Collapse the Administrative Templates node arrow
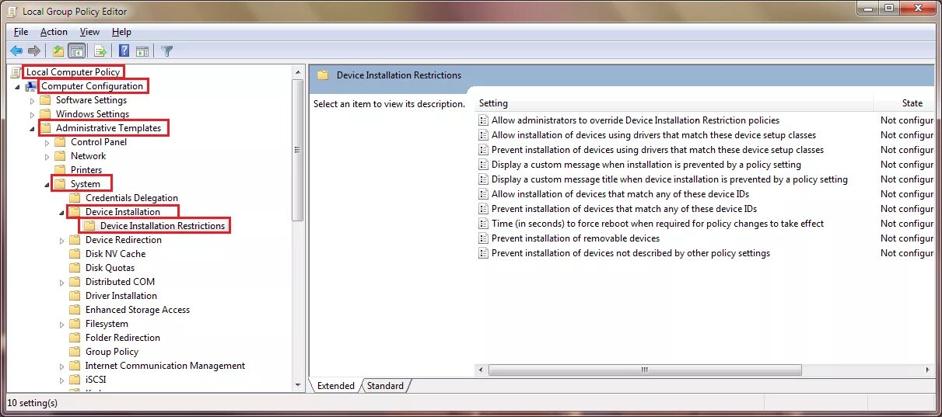 [x=32, y=128]
